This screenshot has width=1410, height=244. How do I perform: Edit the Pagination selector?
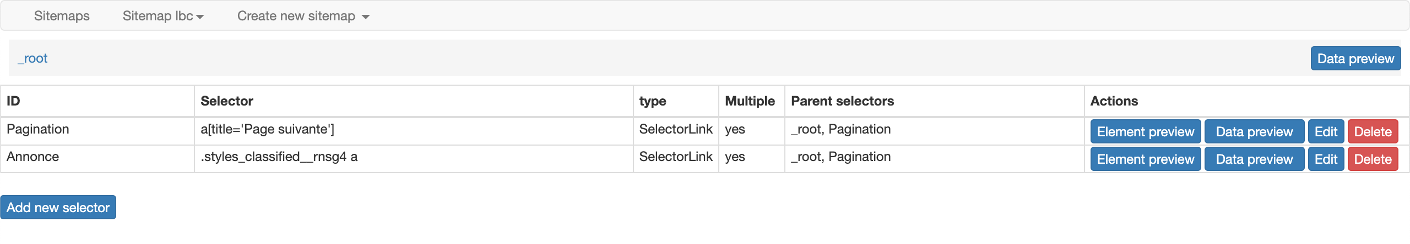(1326, 131)
